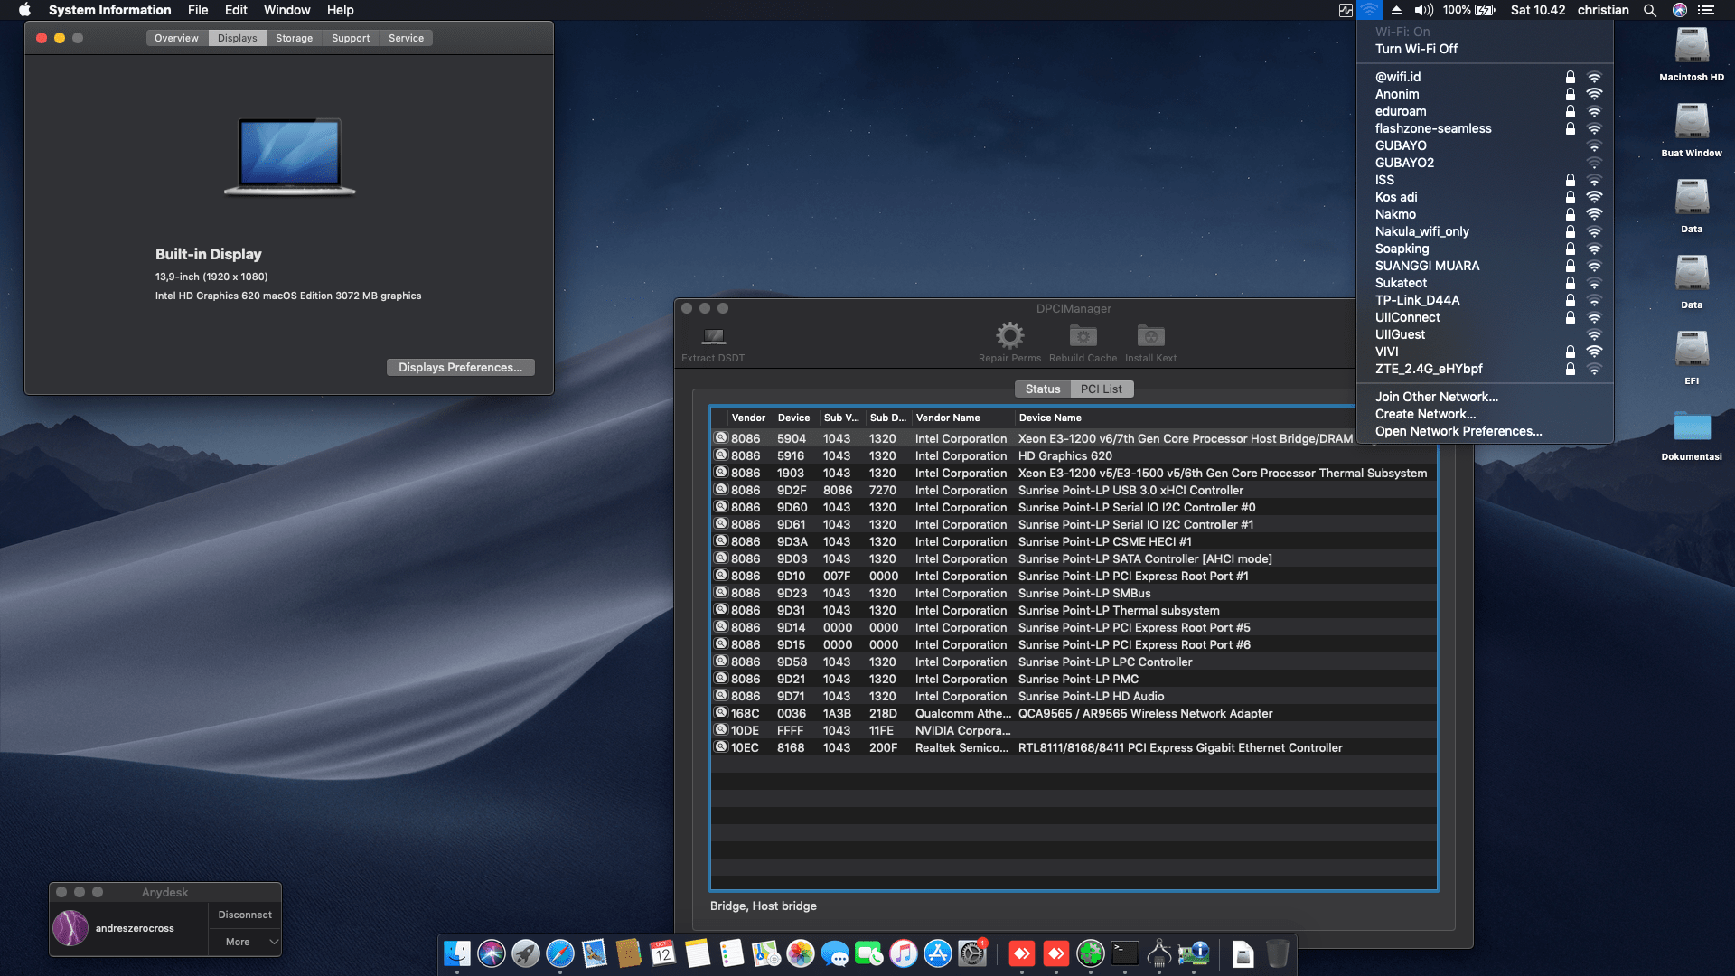Click the Extract DSDT toolbar icon

click(714, 338)
